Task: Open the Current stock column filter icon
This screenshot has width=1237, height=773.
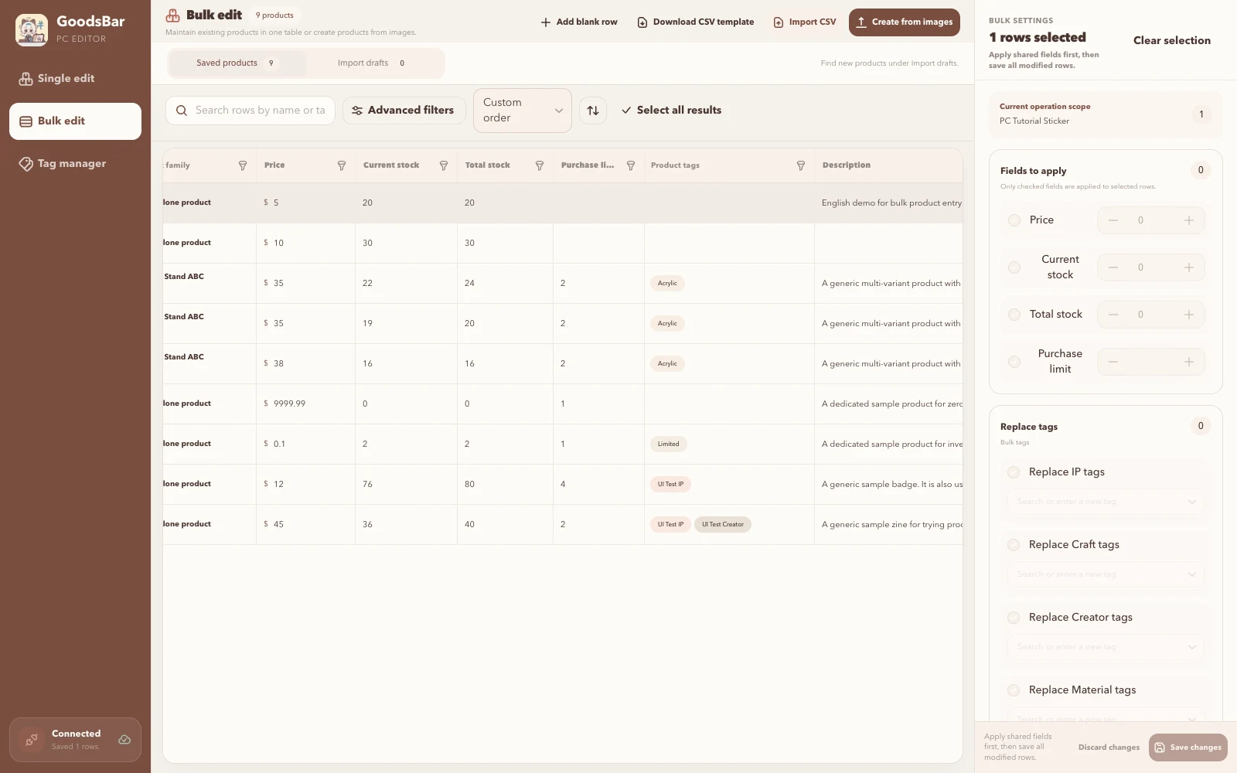Action: point(444,165)
